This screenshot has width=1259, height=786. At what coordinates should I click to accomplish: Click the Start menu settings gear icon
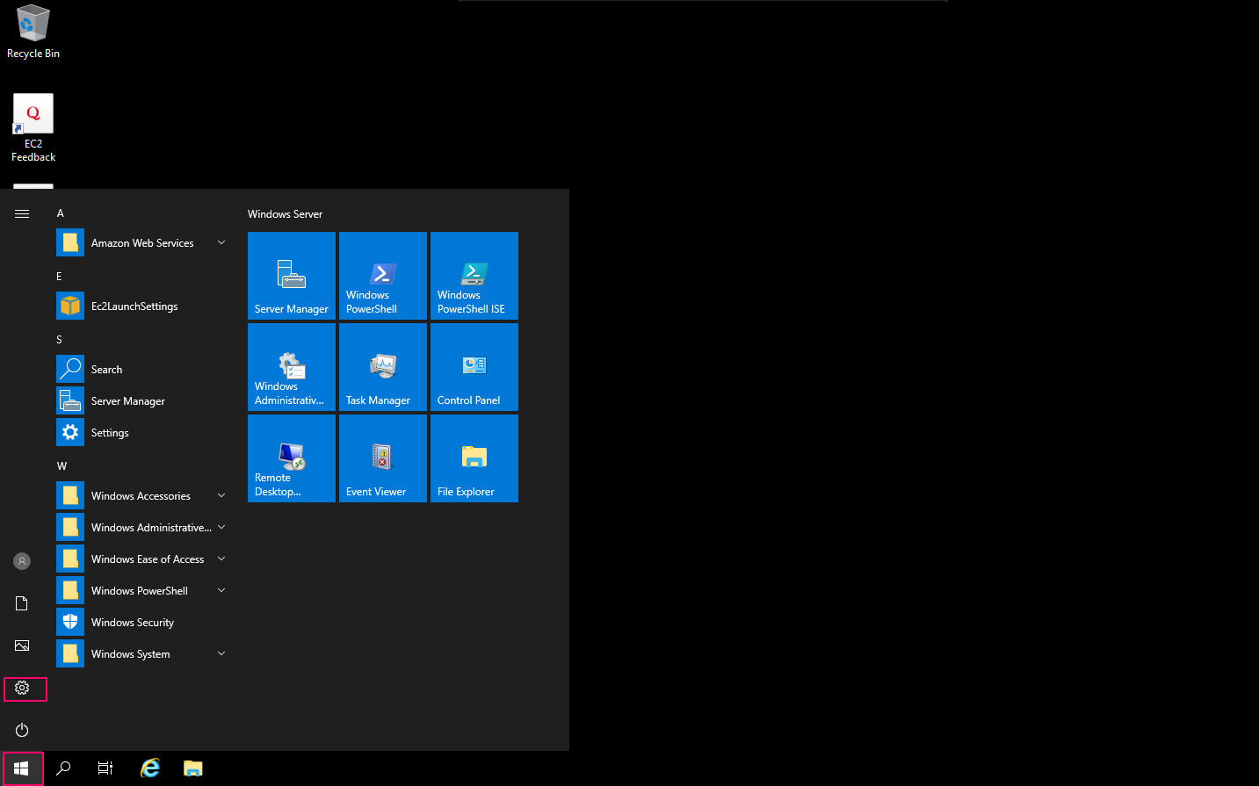(22, 689)
